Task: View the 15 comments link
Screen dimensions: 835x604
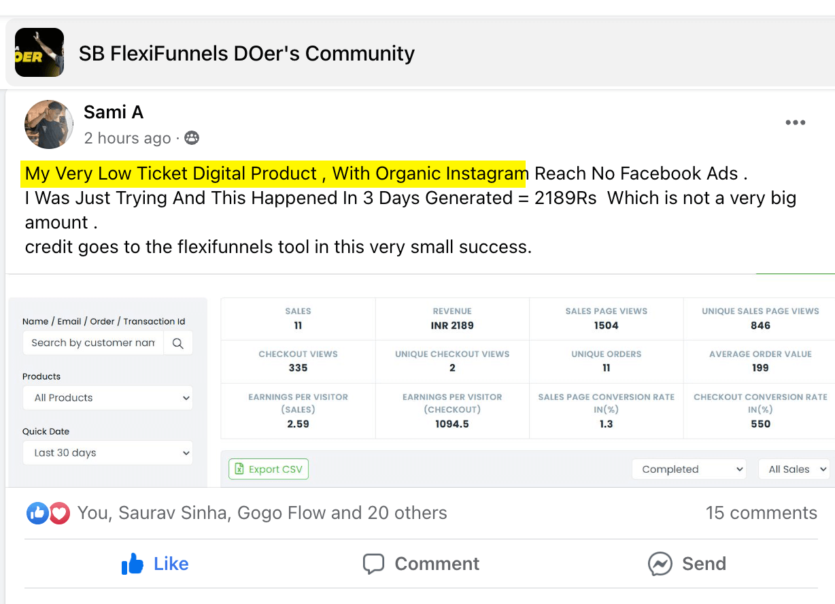Action: pyautogui.click(x=761, y=513)
